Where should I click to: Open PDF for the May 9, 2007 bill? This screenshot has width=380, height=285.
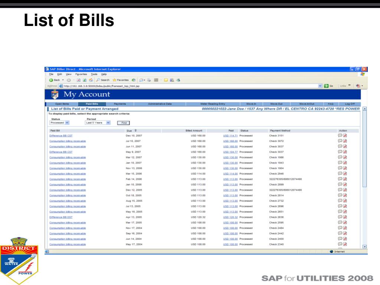(x=345, y=152)
